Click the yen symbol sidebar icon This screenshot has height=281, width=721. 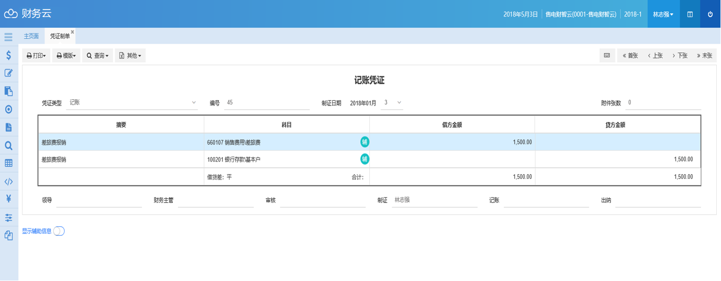tap(9, 199)
